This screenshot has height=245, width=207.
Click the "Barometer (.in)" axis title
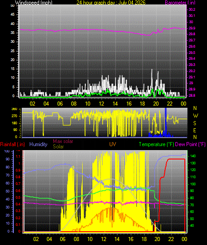(x=180, y=3)
